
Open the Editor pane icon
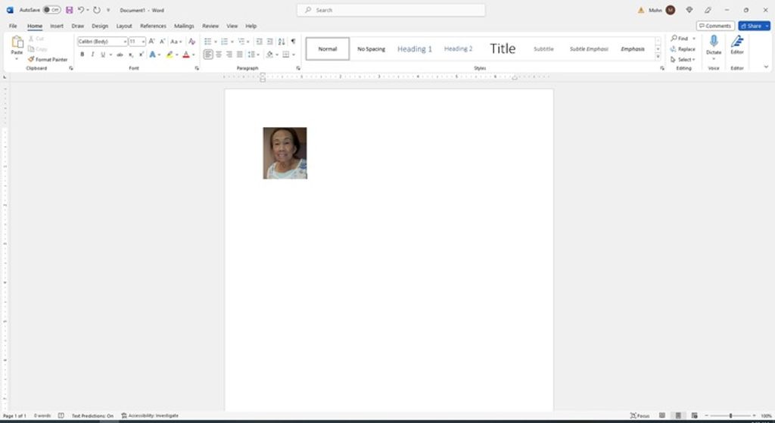(737, 42)
